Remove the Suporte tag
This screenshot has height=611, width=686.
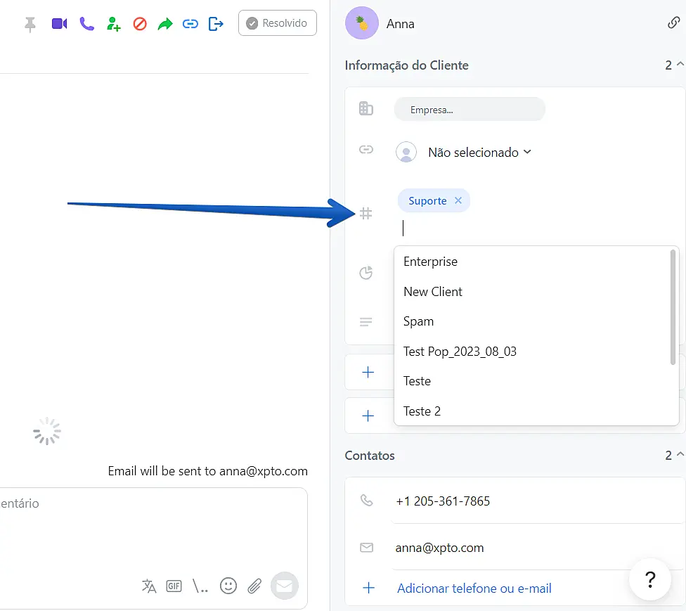click(x=458, y=200)
